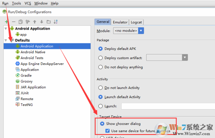Switch to the General tab
This screenshot has height=138, width=215.
103,22
